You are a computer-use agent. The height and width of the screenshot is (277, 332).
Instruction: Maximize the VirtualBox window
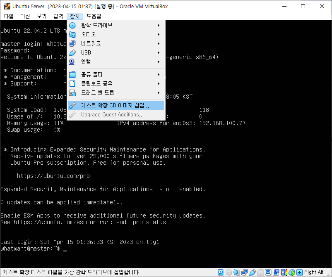[x=303, y=6]
